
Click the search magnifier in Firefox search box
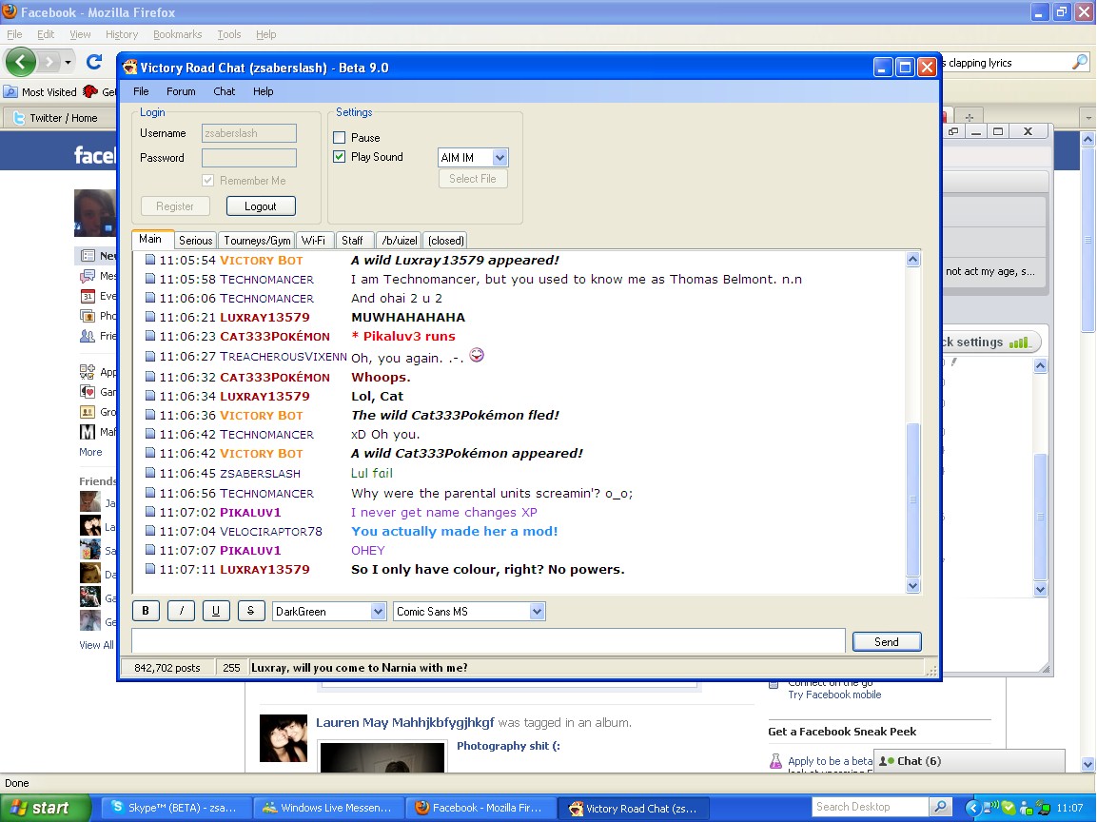tap(1079, 63)
